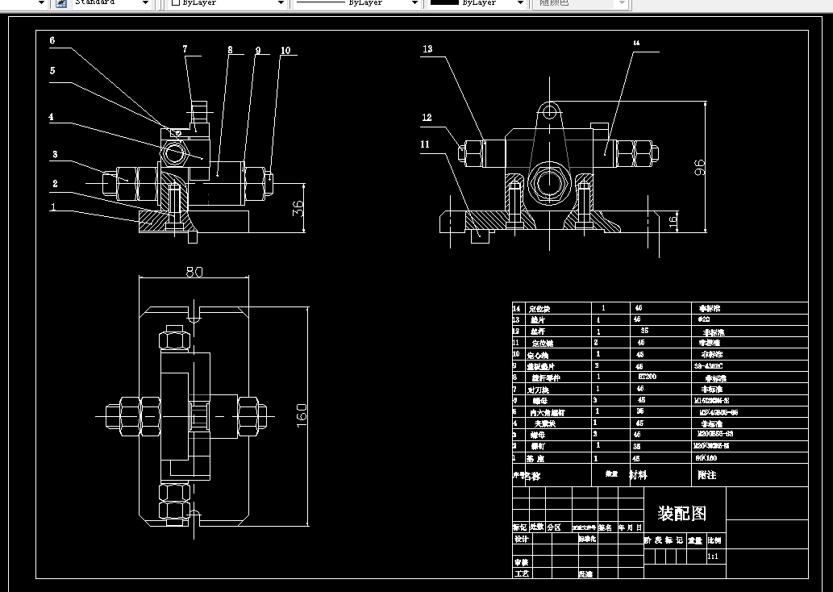Select balloon number 10 above the side view

click(x=285, y=51)
